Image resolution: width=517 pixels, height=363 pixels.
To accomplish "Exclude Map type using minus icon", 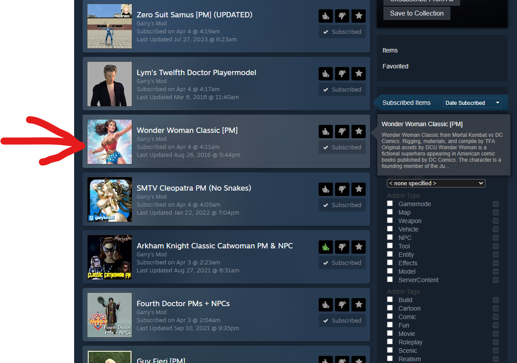I will (496, 212).
